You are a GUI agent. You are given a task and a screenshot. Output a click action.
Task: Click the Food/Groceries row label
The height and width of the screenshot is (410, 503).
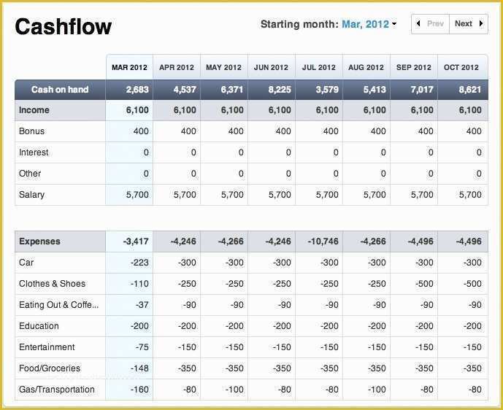pyautogui.click(x=50, y=368)
